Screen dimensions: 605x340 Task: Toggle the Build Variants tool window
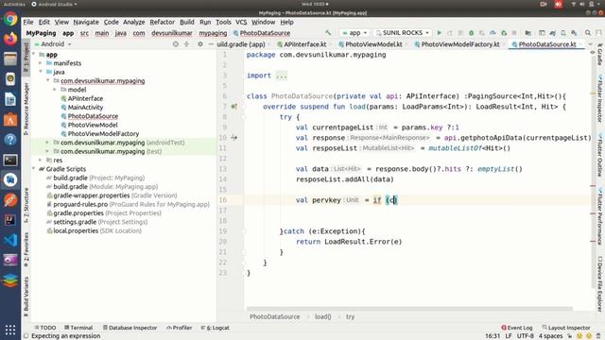point(26,297)
